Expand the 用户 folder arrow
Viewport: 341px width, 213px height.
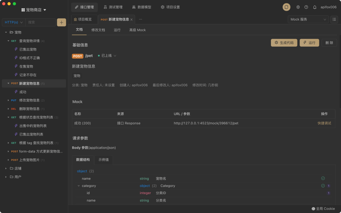[x=6, y=177]
